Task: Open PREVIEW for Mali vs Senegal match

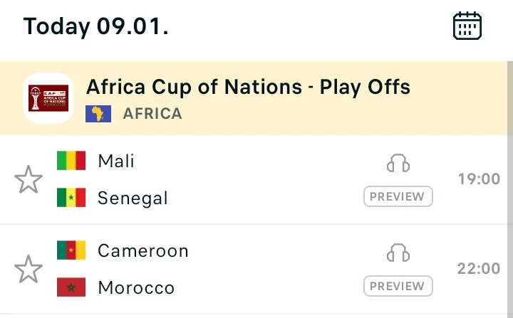Action: coord(398,196)
